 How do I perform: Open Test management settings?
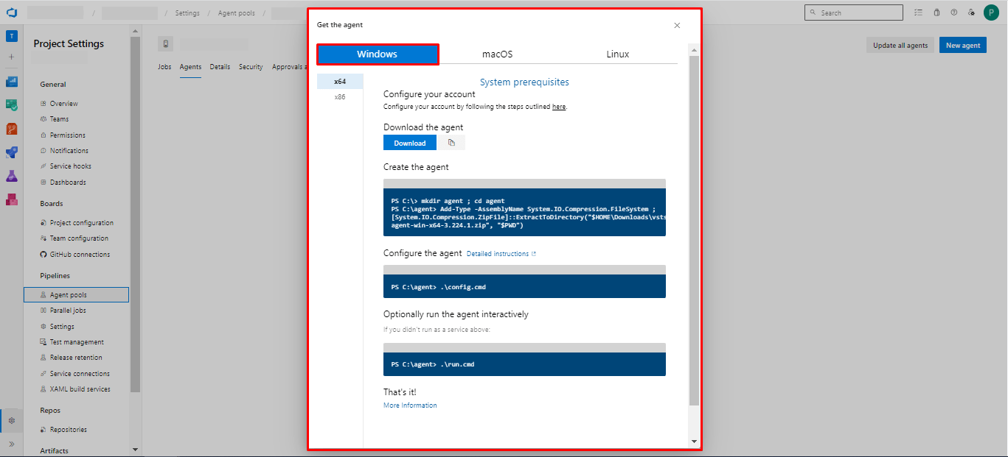76,342
